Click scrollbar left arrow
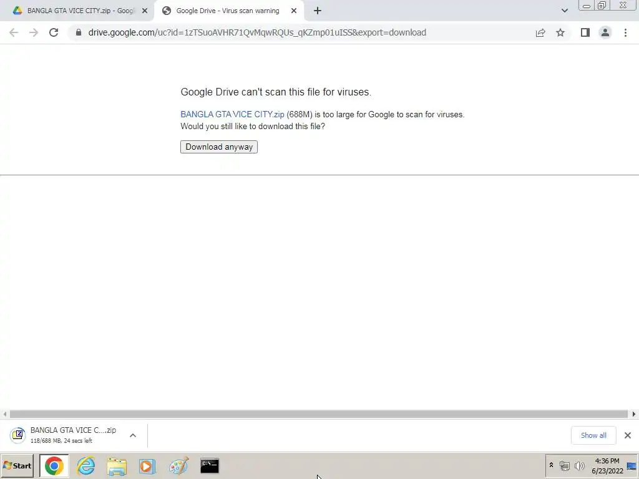Viewport: 639px width, 479px height. pyautogui.click(x=4, y=414)
